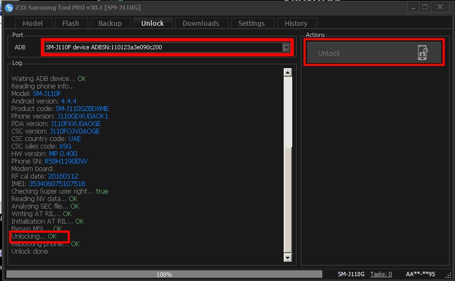Click the Unlock action button
This screenshot has width=455, height=281.
pos(374,53)
